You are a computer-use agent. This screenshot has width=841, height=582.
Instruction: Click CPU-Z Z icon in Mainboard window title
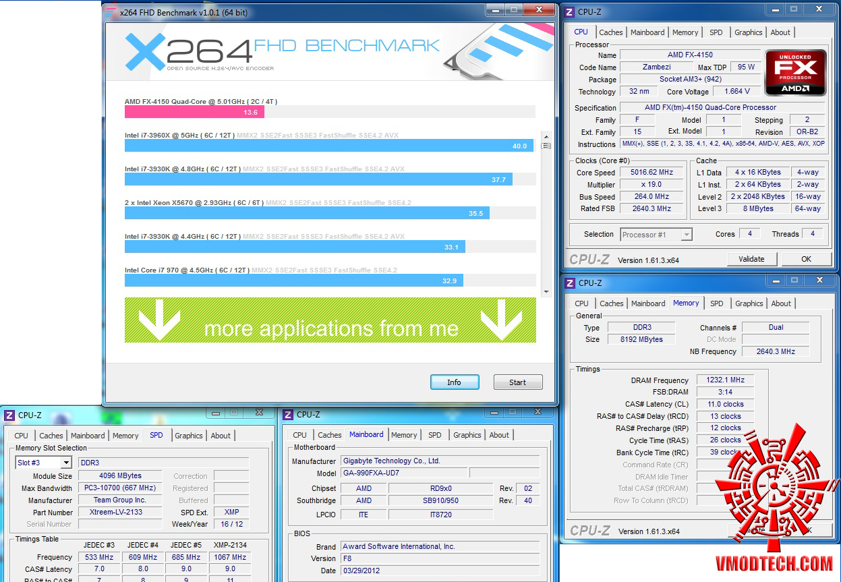coord(288,414)
